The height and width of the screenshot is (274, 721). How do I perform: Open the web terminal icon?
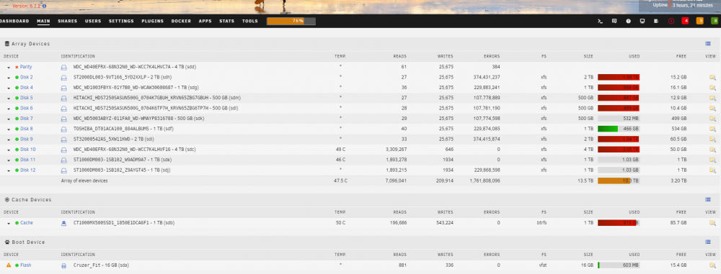click(x=600, y=21)
